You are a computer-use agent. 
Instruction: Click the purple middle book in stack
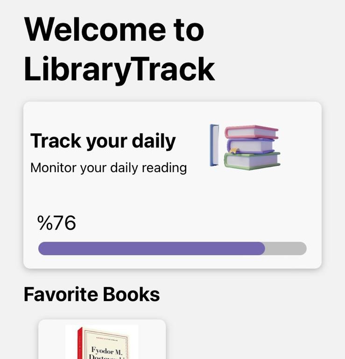(x=251, y=146)
